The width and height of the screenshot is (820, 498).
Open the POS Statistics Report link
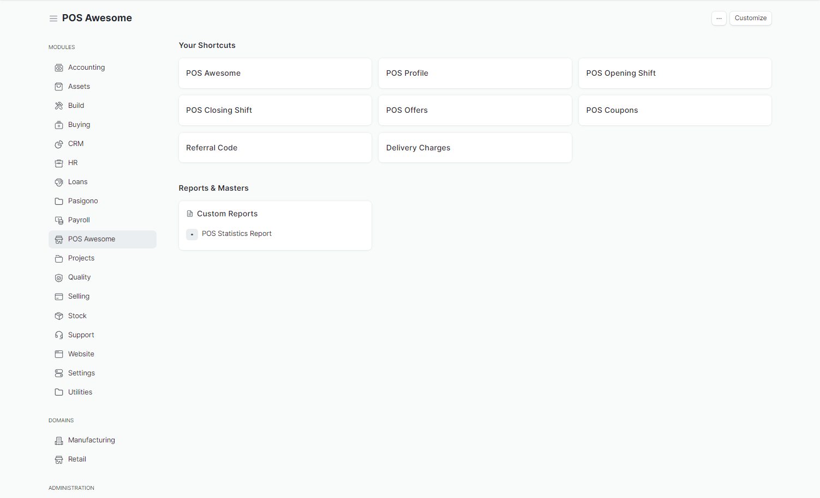236,234
